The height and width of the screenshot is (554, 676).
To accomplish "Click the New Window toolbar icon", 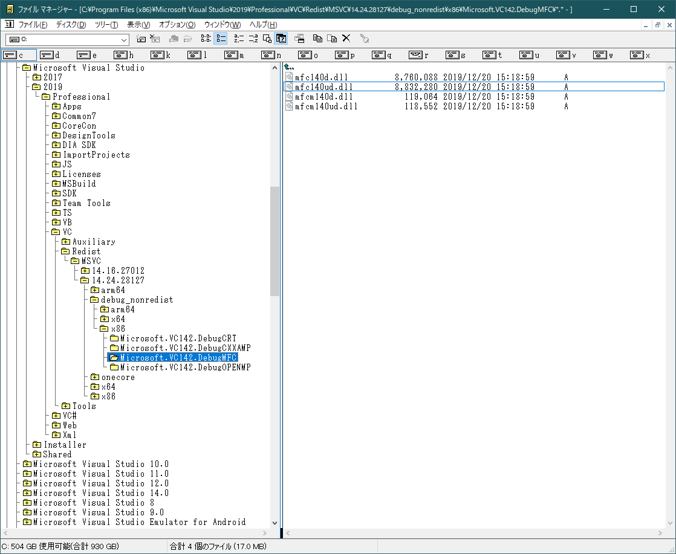I will pyautogui.click(x=299, y=39).
